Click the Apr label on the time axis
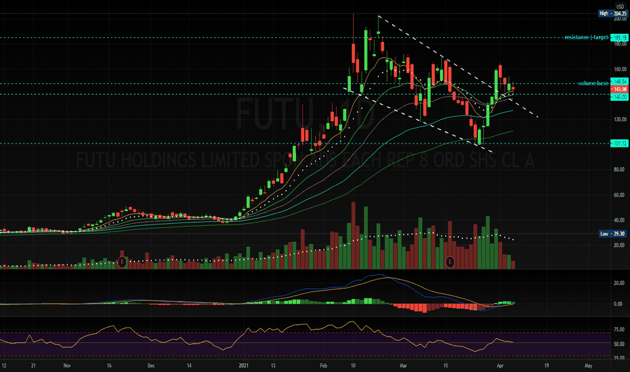Image resolution: width=630 pixels, height=372 pixels. click(x=500, y=365)
